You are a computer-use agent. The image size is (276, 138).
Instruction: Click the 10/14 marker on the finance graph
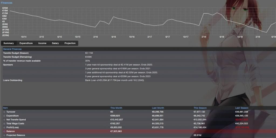[24, 37]
